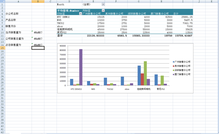Select the green 佳能数码相机 bar in the chart
219x134 pixels.
pyautogui.click(x=145, y=73)
